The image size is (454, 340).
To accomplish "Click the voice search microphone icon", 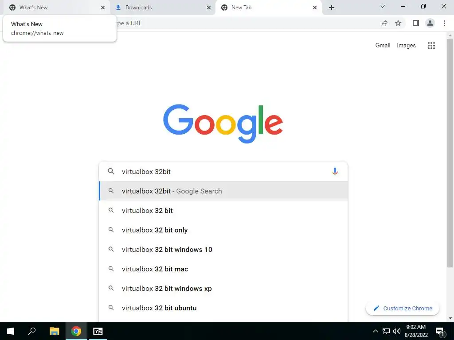I will [335, 171].
